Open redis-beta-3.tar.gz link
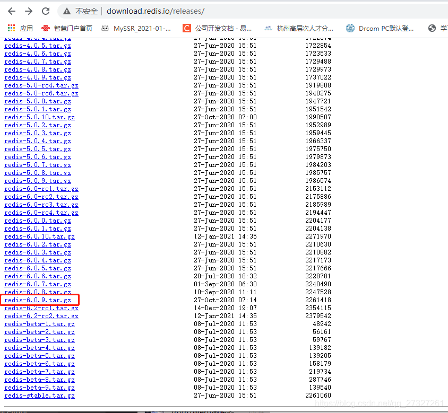This screenshot has width=448, height=413. pos(39,340)
